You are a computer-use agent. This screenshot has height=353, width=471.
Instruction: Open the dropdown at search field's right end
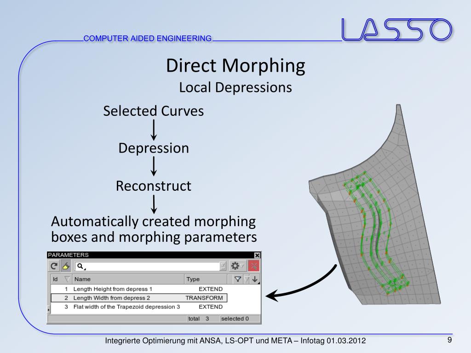click(223, 266)
